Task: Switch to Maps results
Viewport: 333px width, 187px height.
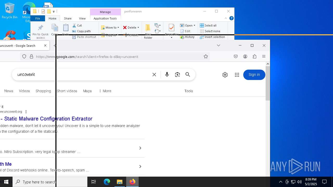Action: (87, 91)
